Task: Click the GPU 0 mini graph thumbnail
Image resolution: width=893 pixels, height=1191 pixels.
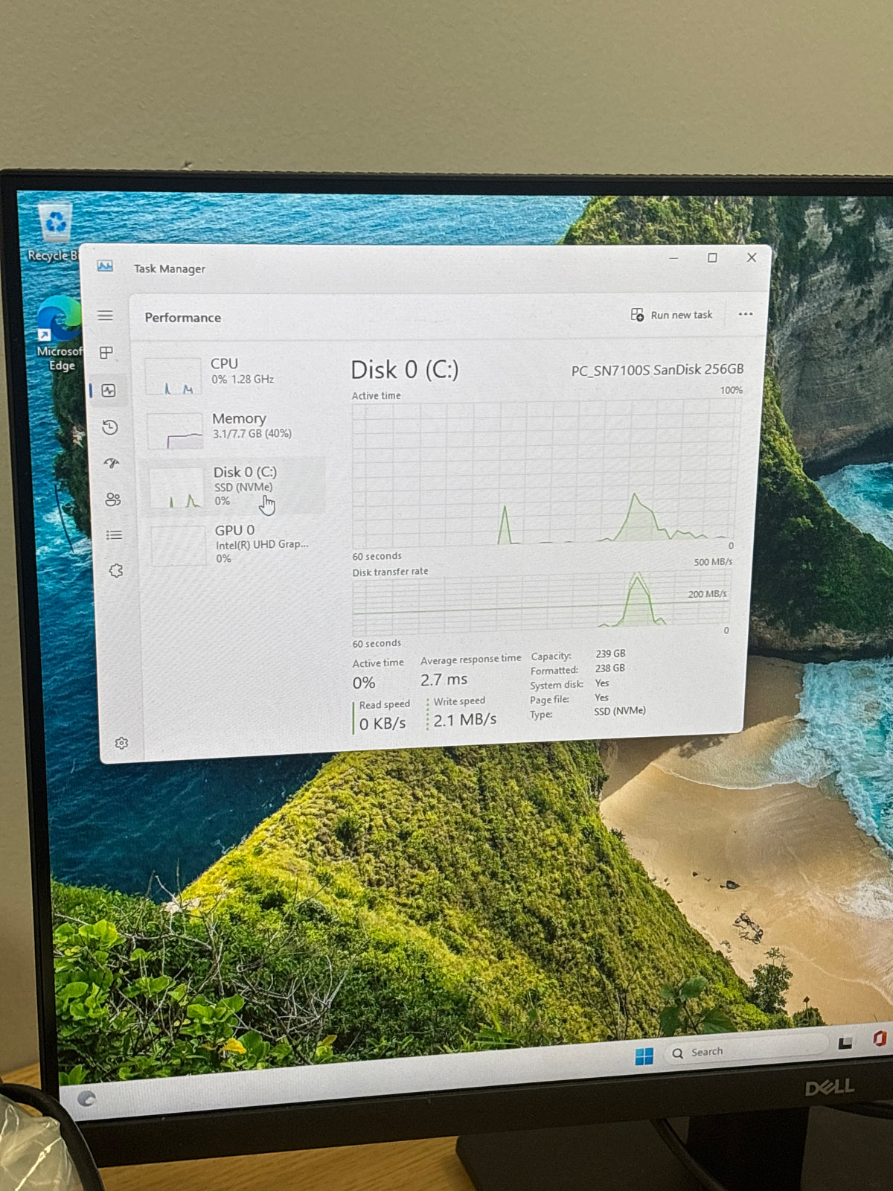Action: coord(179,546)
